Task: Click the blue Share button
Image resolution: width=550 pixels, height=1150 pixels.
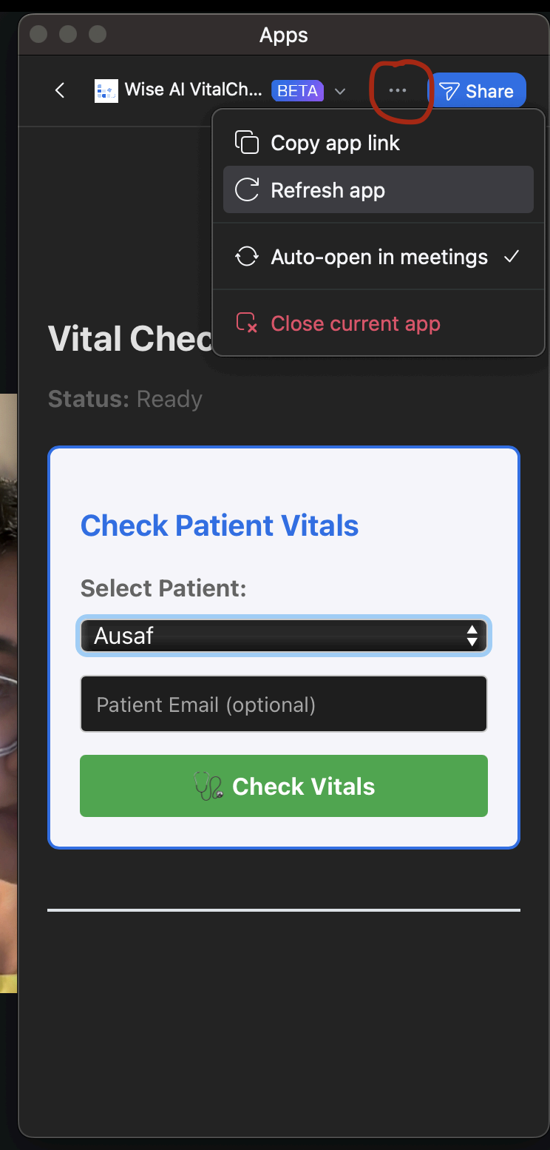Action: (x=479, y=90)
